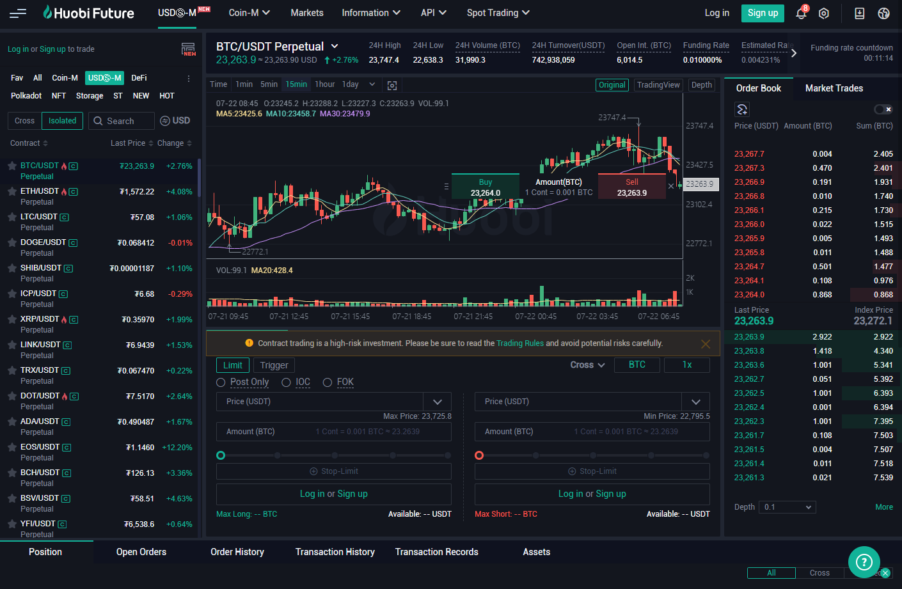Image resolution: width=902 pixels, height=589 pixels.
Task: Open the Coin-M dropdown menu
Action: (249, 13)
